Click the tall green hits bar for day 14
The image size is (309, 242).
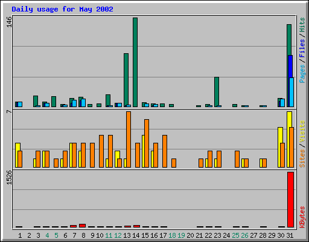coord(135,62)
